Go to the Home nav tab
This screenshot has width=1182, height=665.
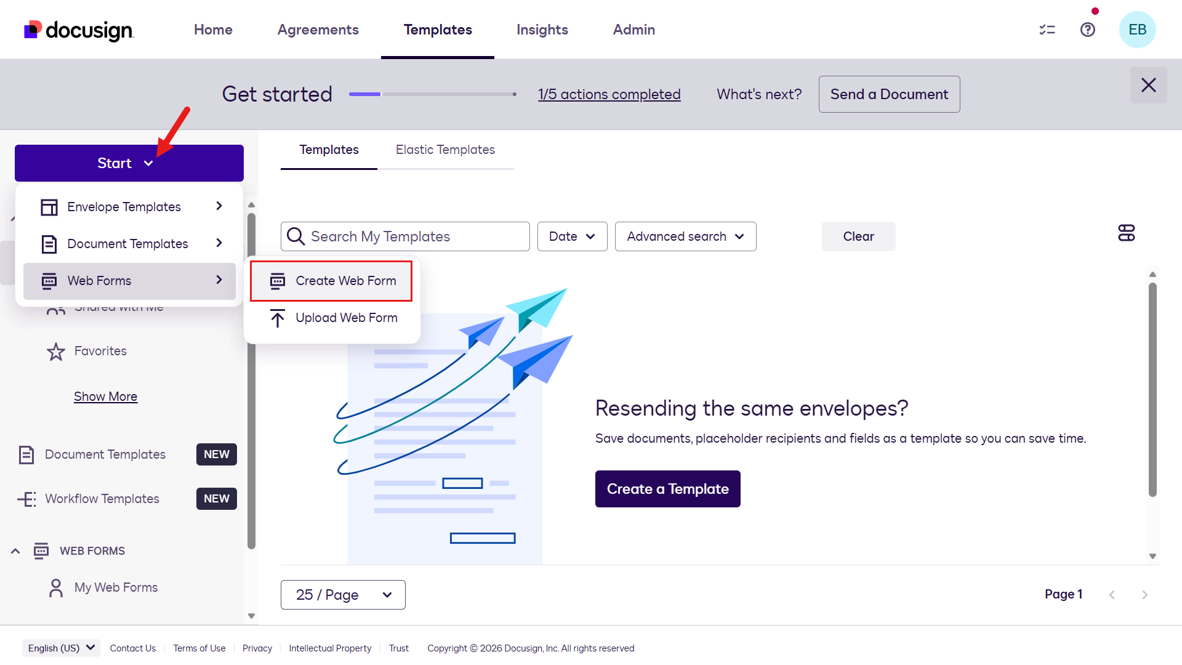(x=213, y=30)
